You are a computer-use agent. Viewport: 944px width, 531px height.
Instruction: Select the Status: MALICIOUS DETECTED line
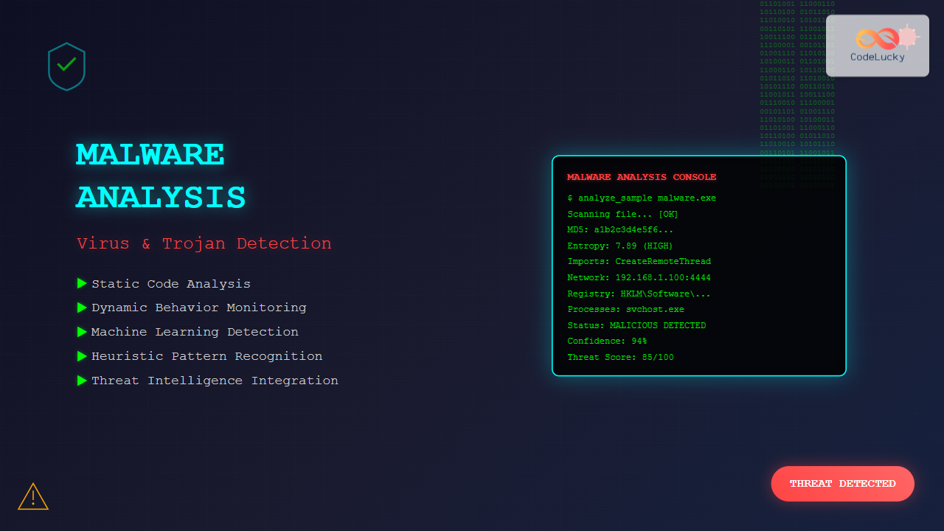636,325
